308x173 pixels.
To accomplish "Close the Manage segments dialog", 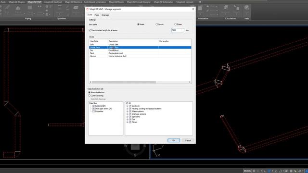I will click(193, 9).
